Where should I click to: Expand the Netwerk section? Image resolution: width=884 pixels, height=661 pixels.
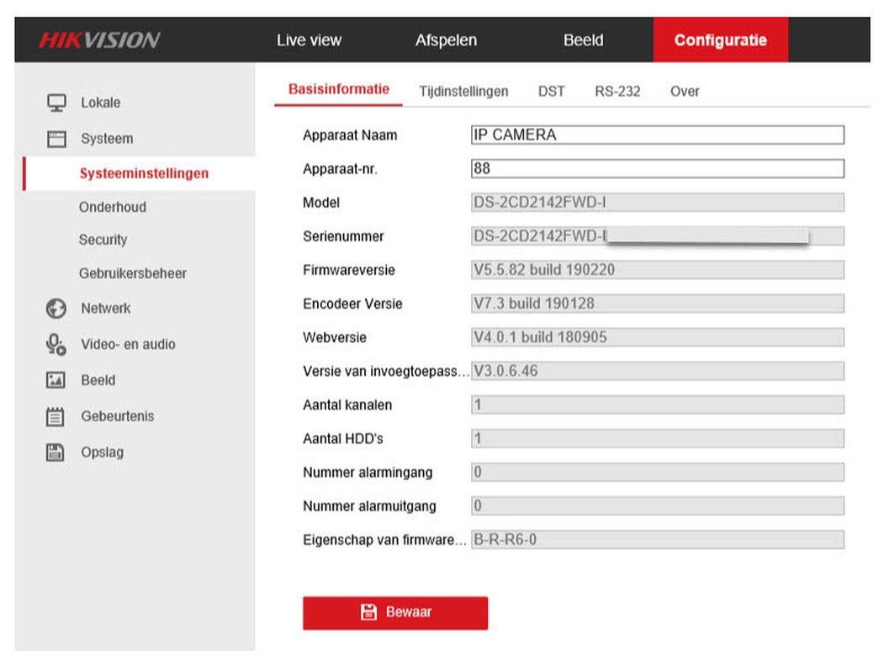tap(105, 309)
